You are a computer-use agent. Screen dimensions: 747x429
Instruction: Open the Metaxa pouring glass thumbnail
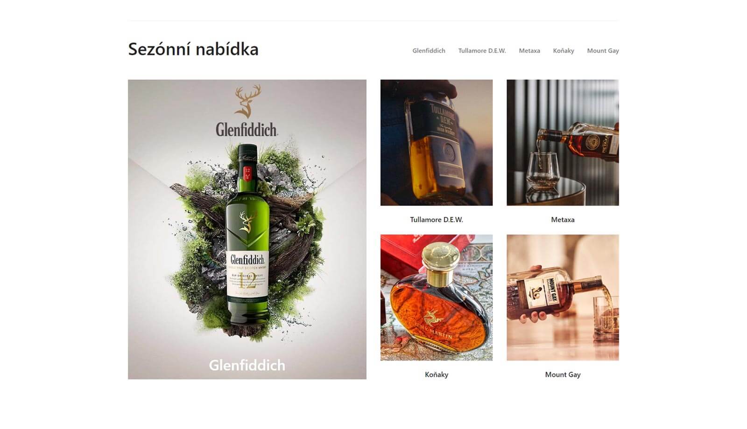pos(563,142)
